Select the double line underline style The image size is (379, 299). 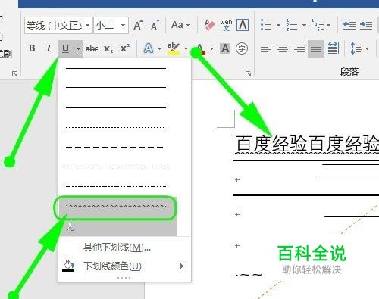click(116, 88)
